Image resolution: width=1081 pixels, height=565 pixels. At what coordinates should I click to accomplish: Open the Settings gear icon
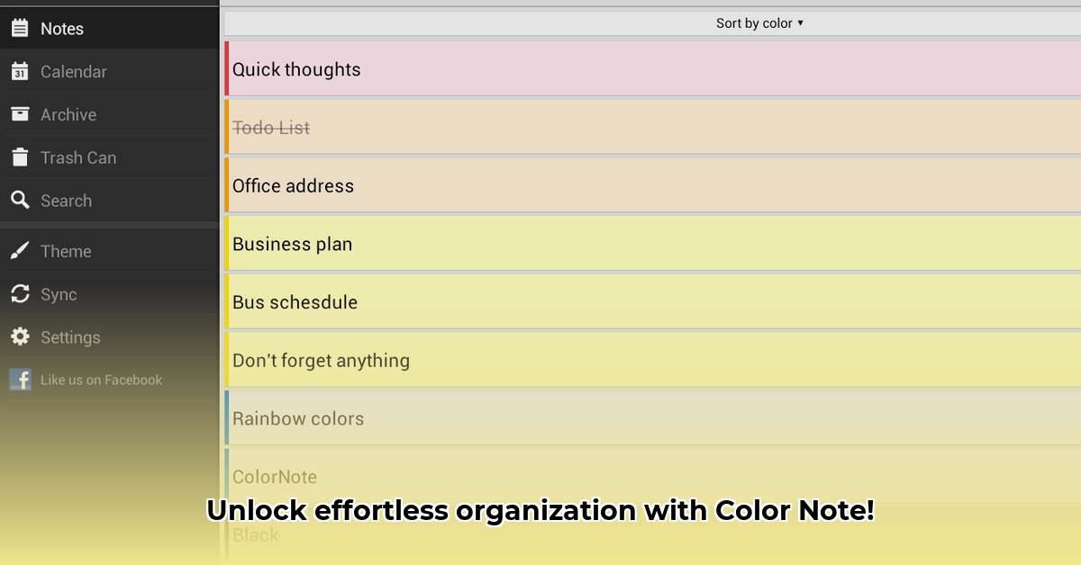point(20,337)
